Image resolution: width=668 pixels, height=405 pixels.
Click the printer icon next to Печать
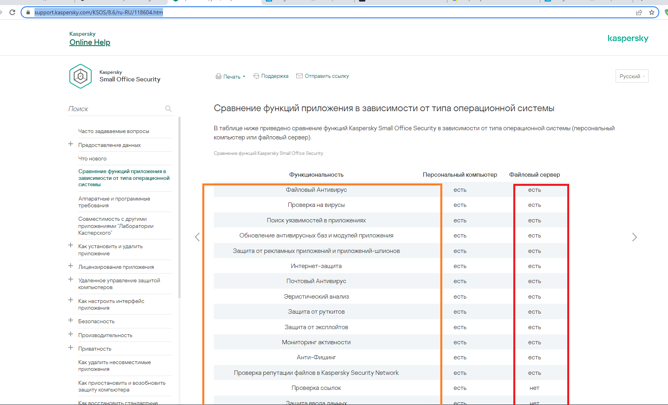tap(219, 76)
